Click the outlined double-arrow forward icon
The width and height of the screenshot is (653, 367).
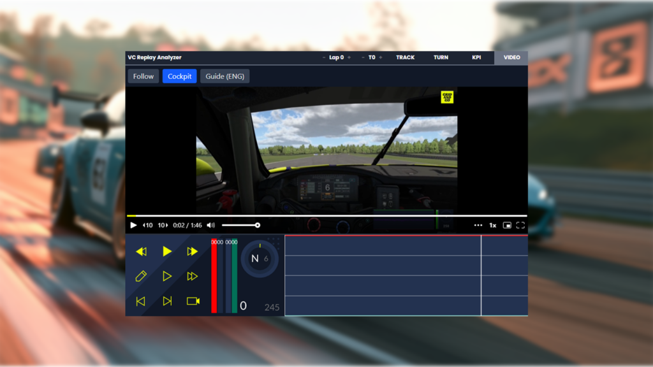point(193,276)
